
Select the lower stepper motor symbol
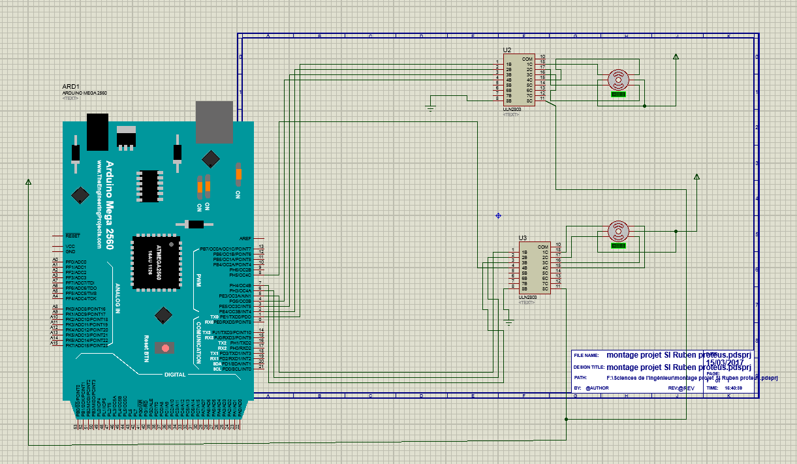pos(617,231)
